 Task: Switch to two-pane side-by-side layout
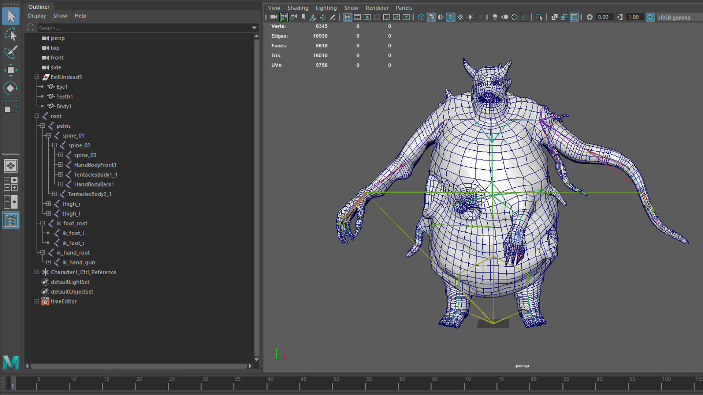pyautogui.click(x=11, y=202)
